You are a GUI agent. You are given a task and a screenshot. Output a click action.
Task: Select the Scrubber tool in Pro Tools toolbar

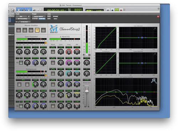(x=35, y=10)
